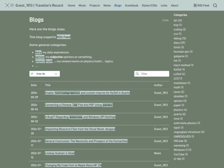Filter by category coding (2)
The width and height of the screenshot is (224, 168).
180,29
